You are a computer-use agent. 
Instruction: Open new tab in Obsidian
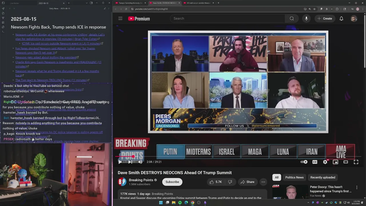tap(69, 3)
